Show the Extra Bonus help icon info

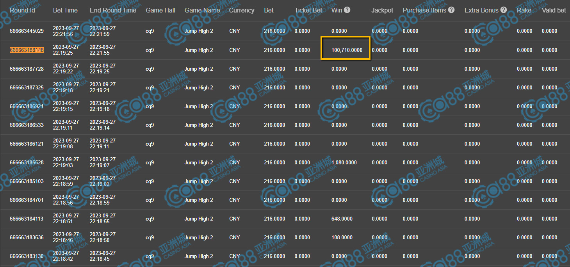(x=504, y=10)
